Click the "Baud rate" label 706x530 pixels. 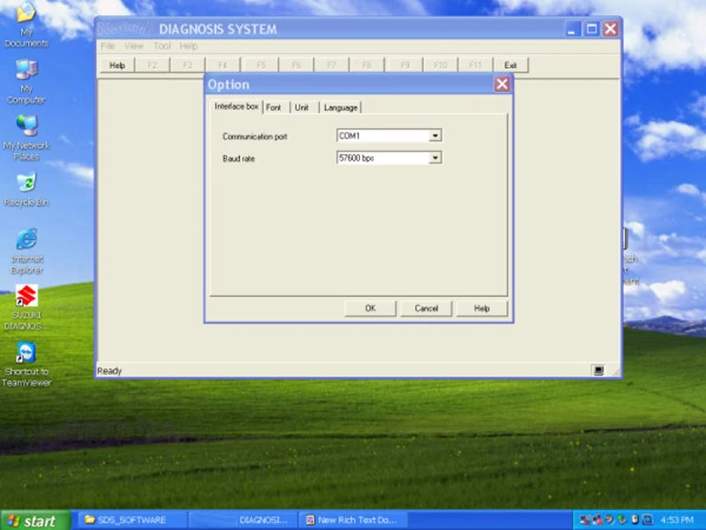[x=238, y=159]
